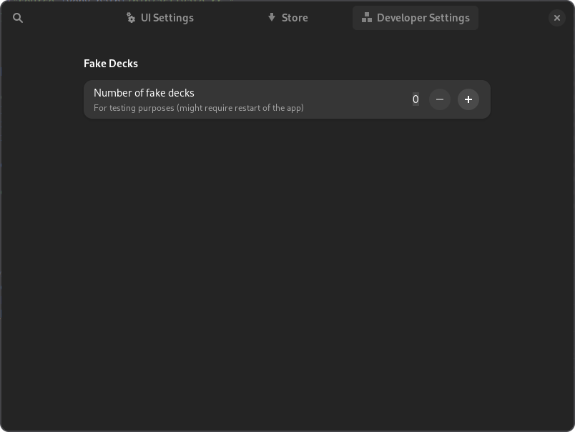The height and width of the screenshot is (432, 575).
Task: Switch to the UI Settings tab
Action: tap(160, 18)
